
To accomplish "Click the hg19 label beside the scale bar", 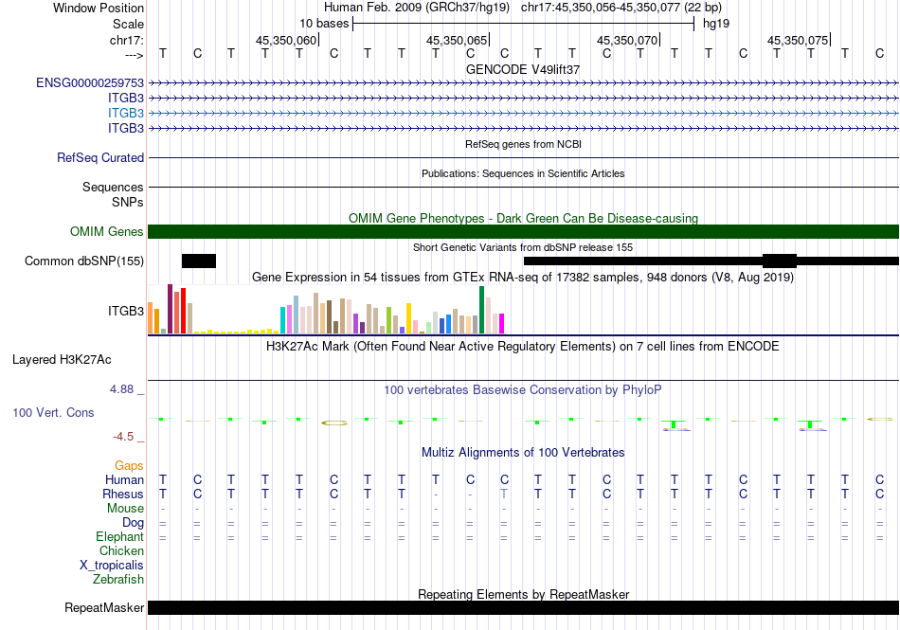I will (x=716, y=24).
